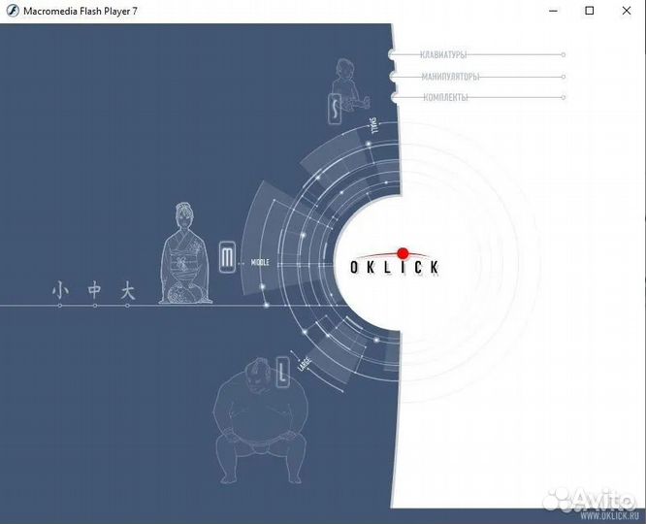Click the OKLICK logo text

point(394,268)
